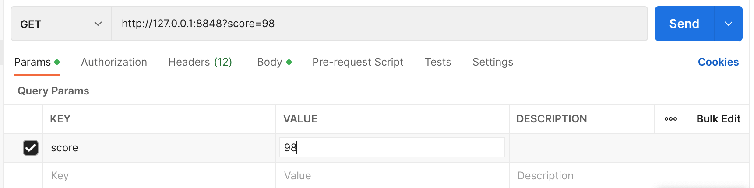This screenshot has height=188, width=754.
Task: Uncheck the score parameter checkbox
Action: coord(31,148)
